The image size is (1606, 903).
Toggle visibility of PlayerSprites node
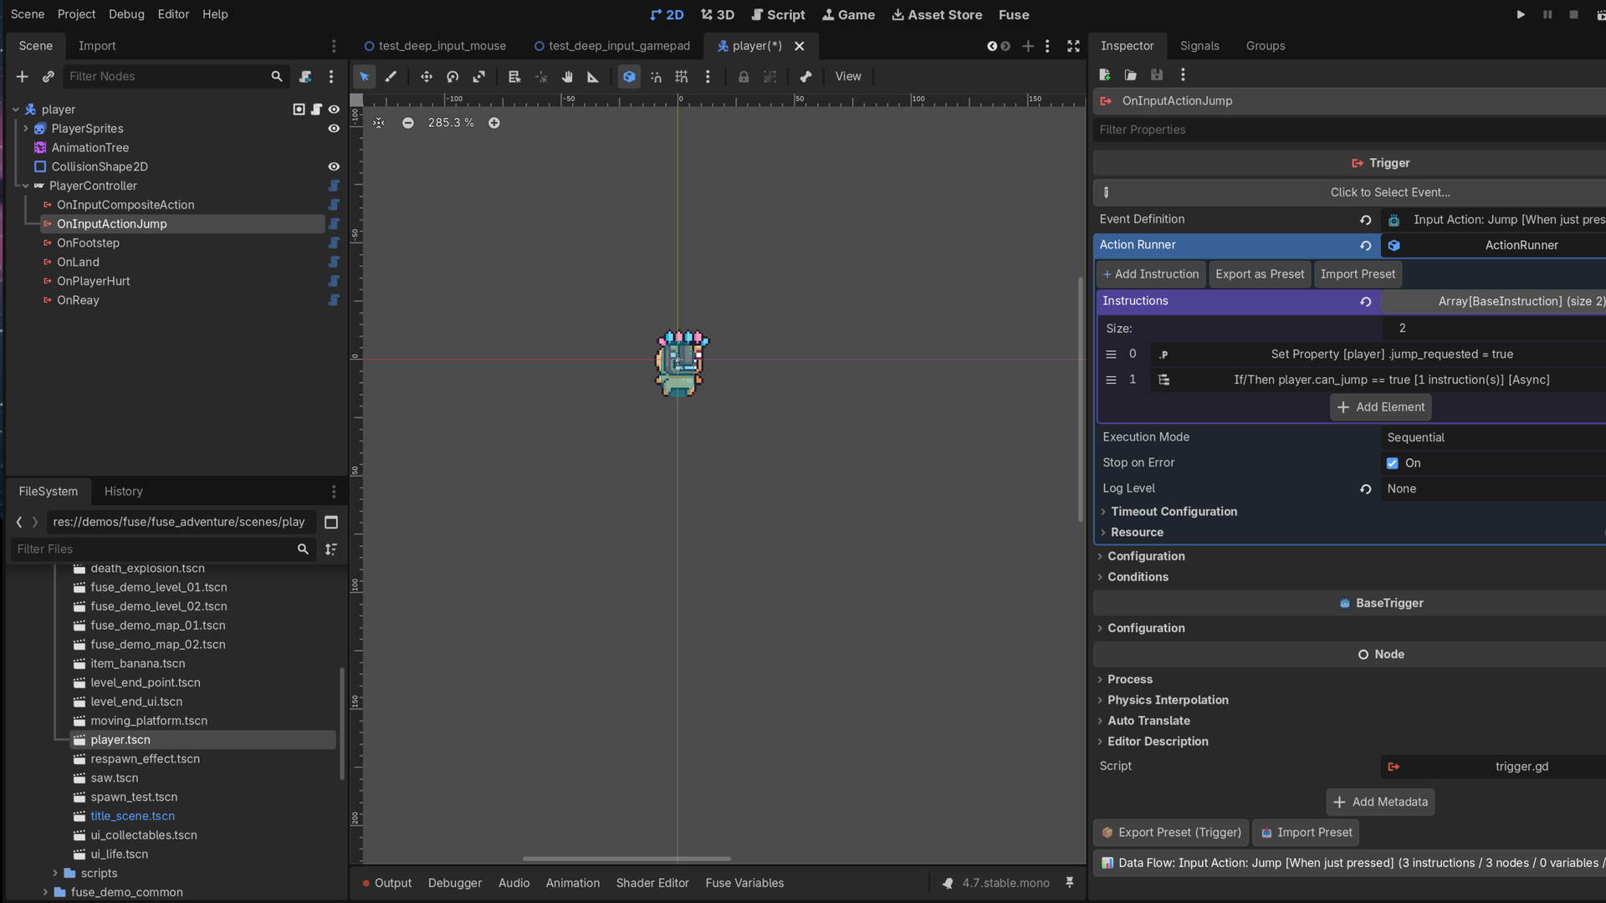334,129
